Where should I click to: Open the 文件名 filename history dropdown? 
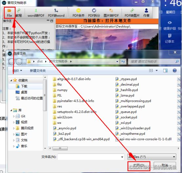point(122,157)
